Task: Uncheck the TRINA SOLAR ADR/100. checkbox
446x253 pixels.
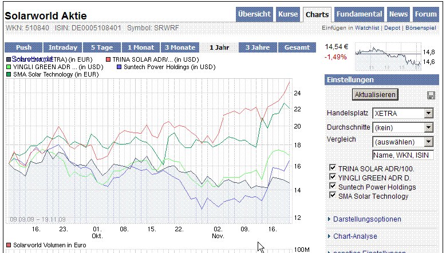Action: (x=332, y=168)
